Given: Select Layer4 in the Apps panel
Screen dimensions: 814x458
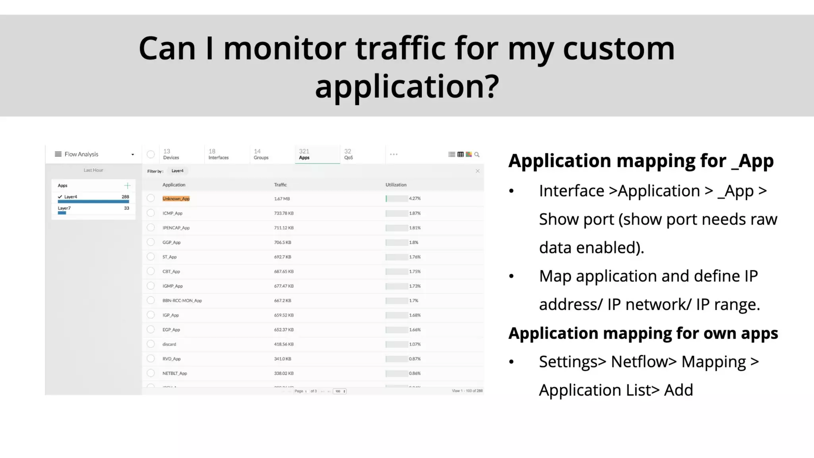Looking at the screenshot, I should coord(71,197).
